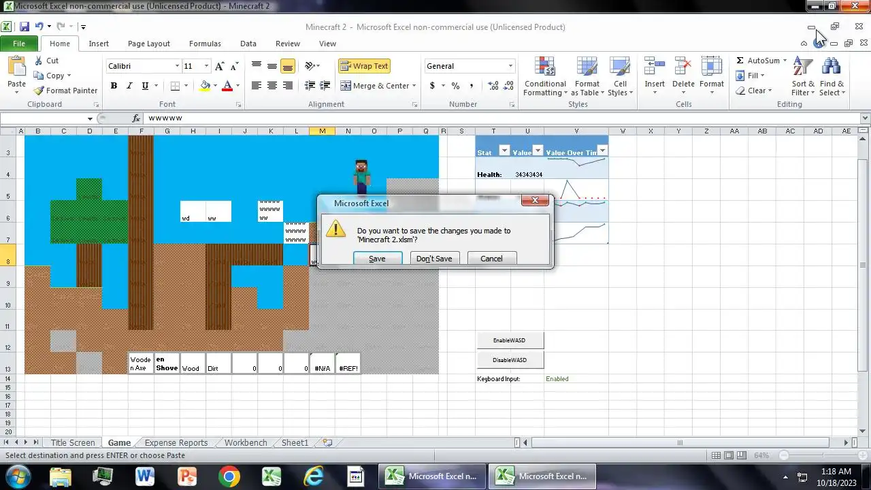Toggle Underline formatting

tap(145, 86)
